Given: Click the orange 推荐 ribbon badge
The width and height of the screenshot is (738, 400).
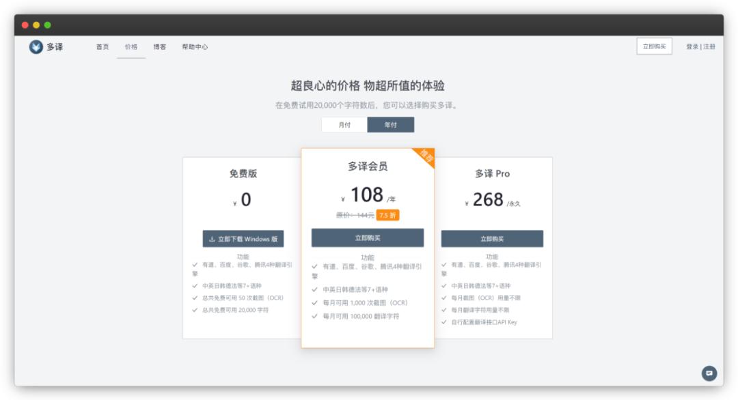Looking at the screenshot, I should pos(426,156).
